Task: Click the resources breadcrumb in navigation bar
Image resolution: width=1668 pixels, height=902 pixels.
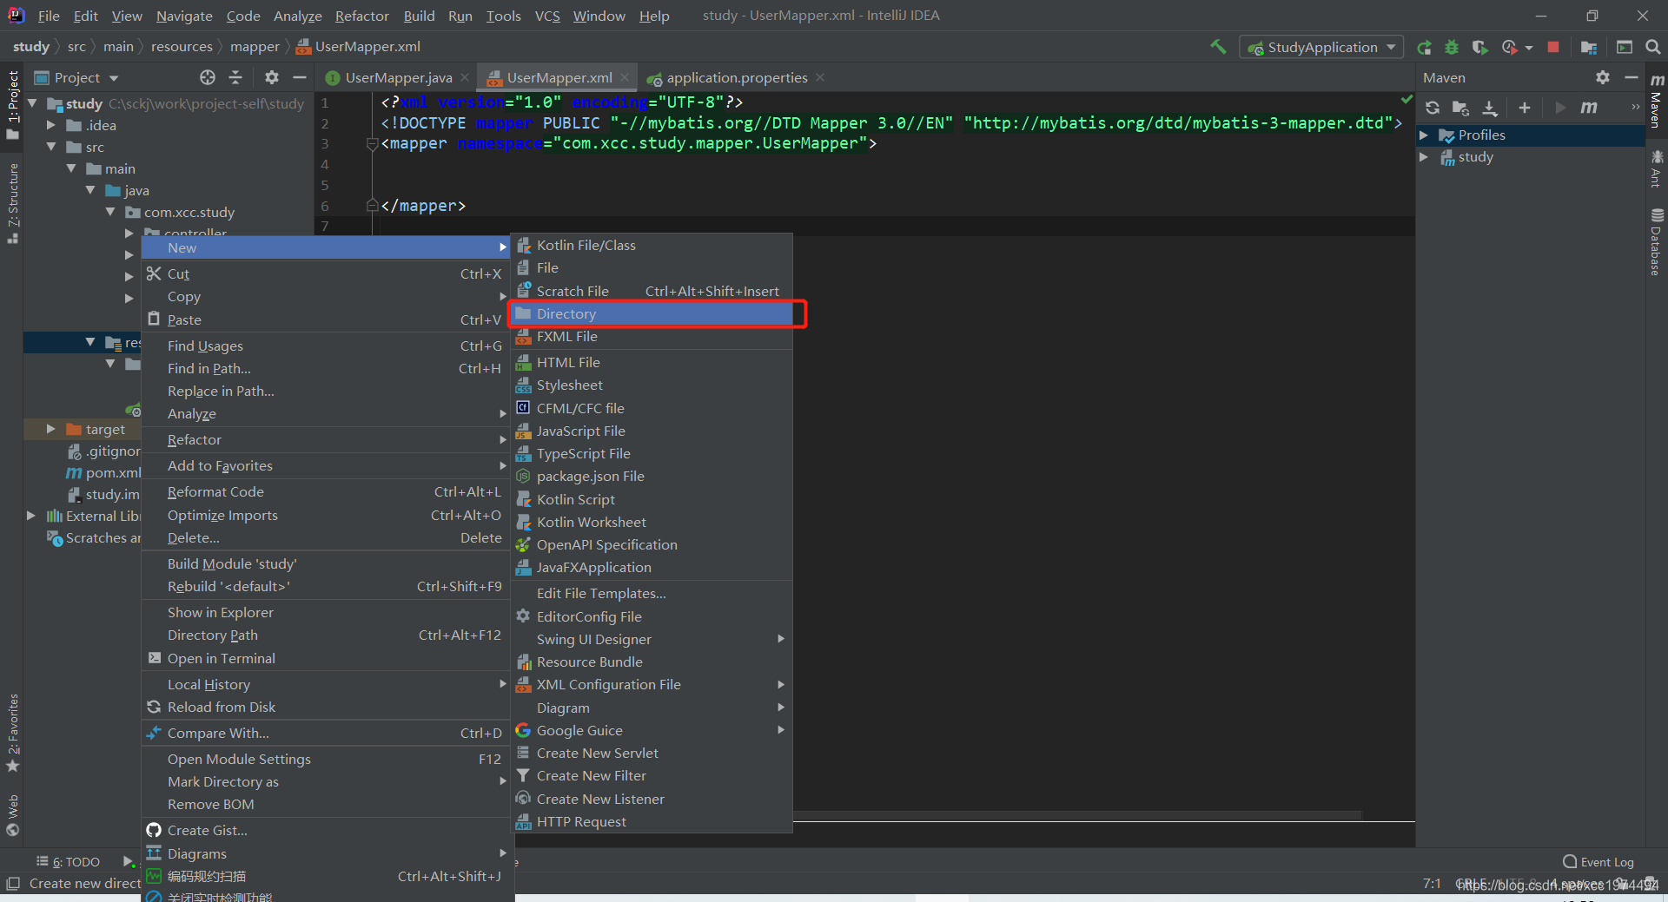Action: pos(182,47)
